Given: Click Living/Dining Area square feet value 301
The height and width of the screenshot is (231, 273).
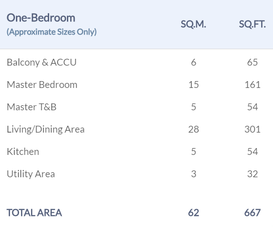Looking at the screenshot, I should click(253, 129).
